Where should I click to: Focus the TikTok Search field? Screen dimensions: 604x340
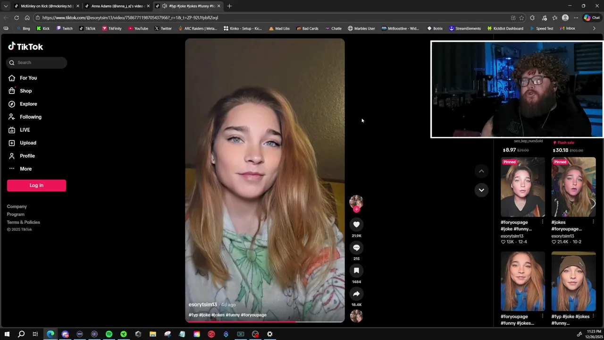(37, 62)
